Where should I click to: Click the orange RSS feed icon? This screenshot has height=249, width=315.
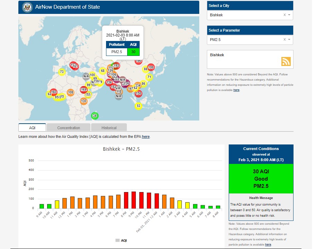coord(286,61)
